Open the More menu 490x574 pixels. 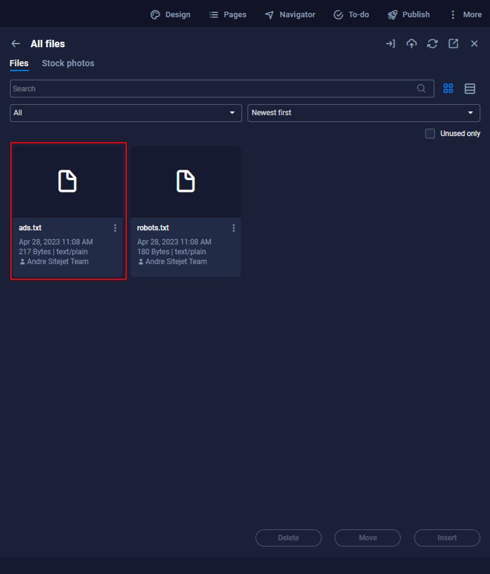(465, 15)
